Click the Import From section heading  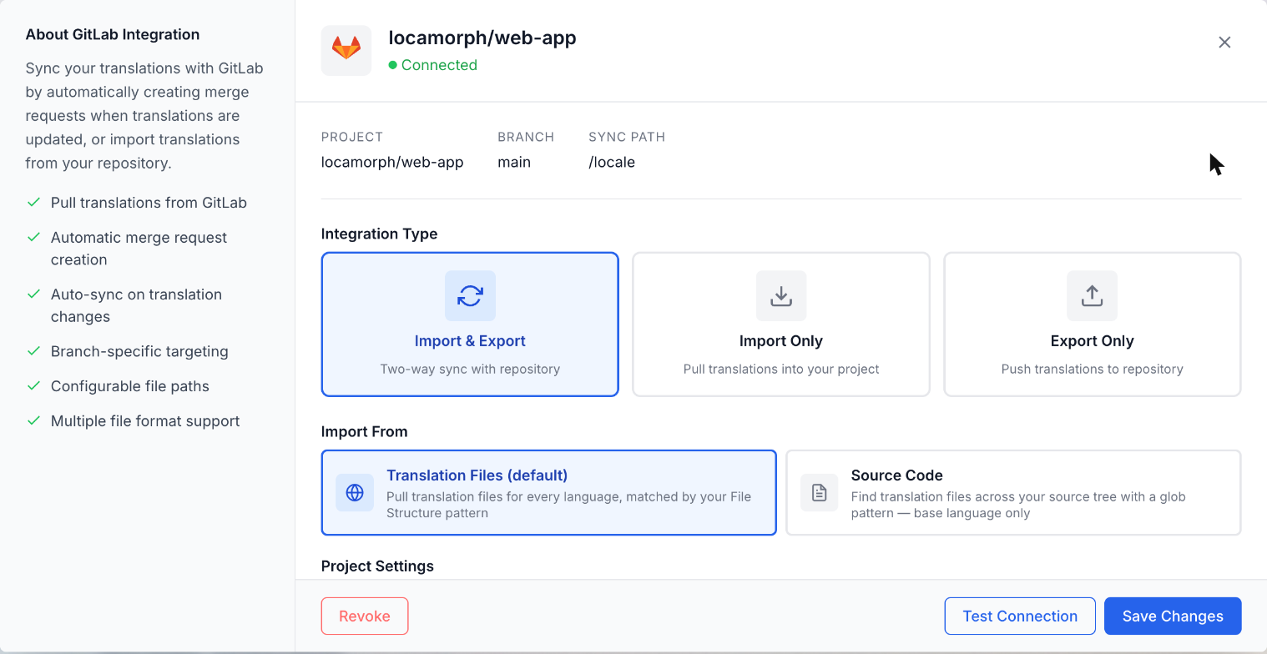(365, 432)
